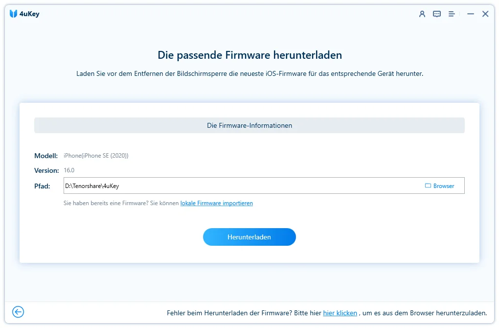Click the 4uKey app name text
This screenshot has width=499, height=328.
coord(30,14)
